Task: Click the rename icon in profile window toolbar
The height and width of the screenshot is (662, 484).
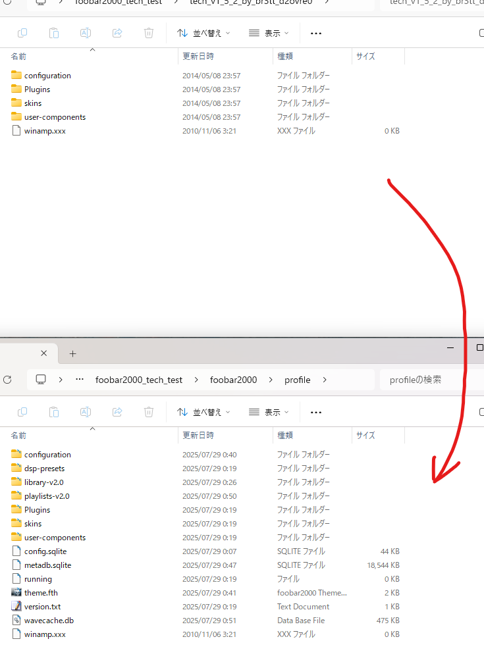Action: coord(86,412)
